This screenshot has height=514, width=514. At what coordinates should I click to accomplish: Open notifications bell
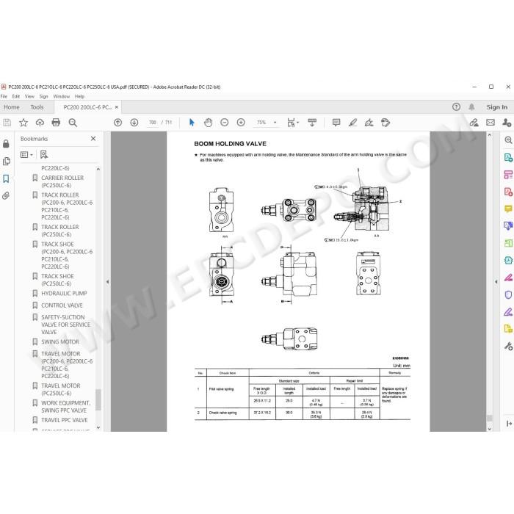471,107
